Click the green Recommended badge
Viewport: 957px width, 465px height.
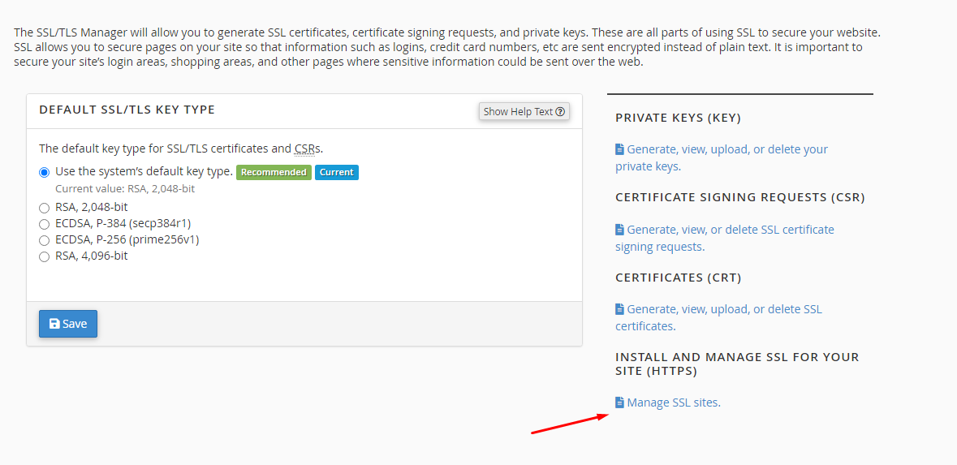pyautogui.click(x=274, y=172)
